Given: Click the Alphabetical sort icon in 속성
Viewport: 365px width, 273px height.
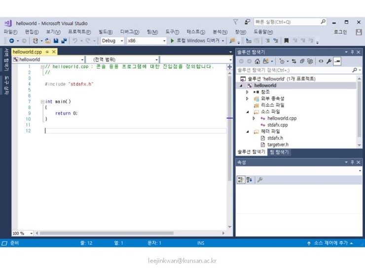Looking at the screenshot, I should (x=249, y=180).
